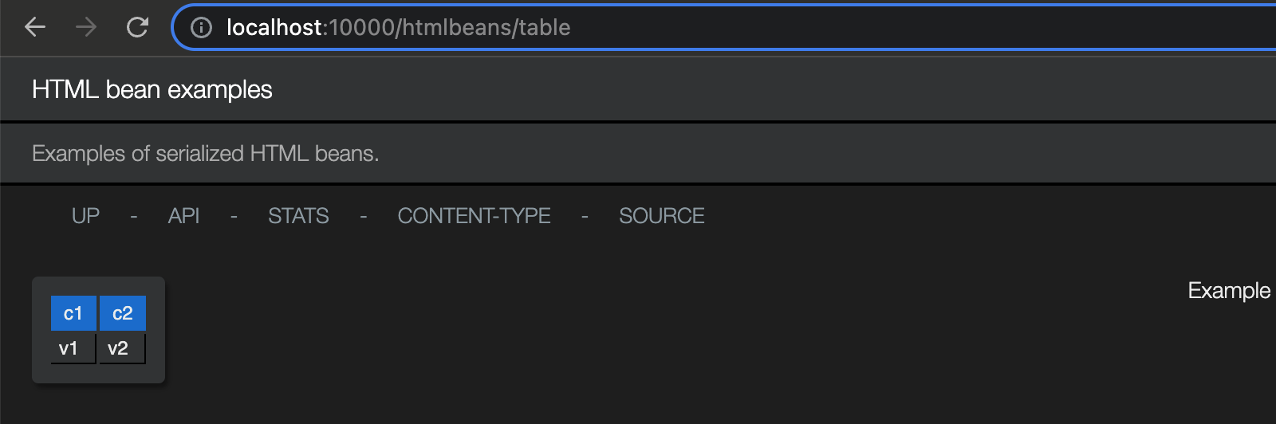Click the c2 column header

coord(123,313)
